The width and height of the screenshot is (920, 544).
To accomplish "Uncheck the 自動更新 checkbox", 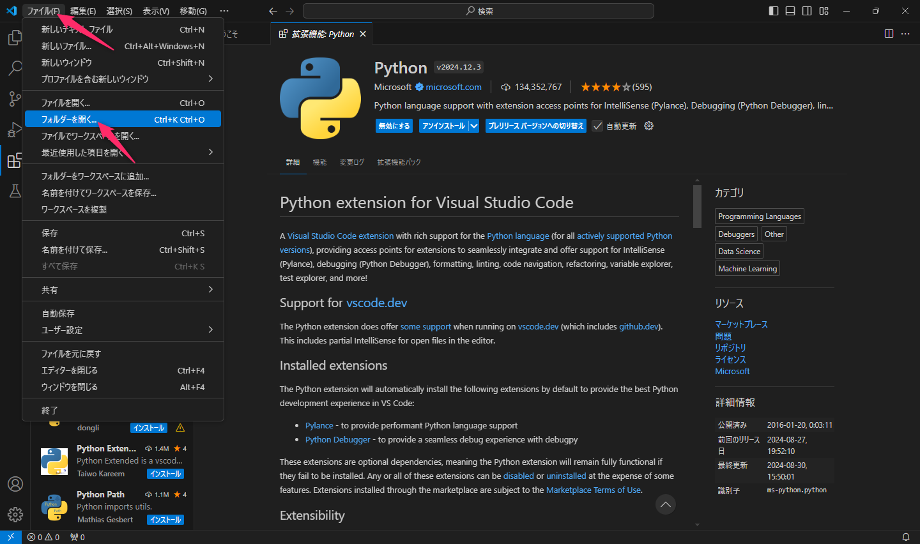I will [x=597, y=126].
